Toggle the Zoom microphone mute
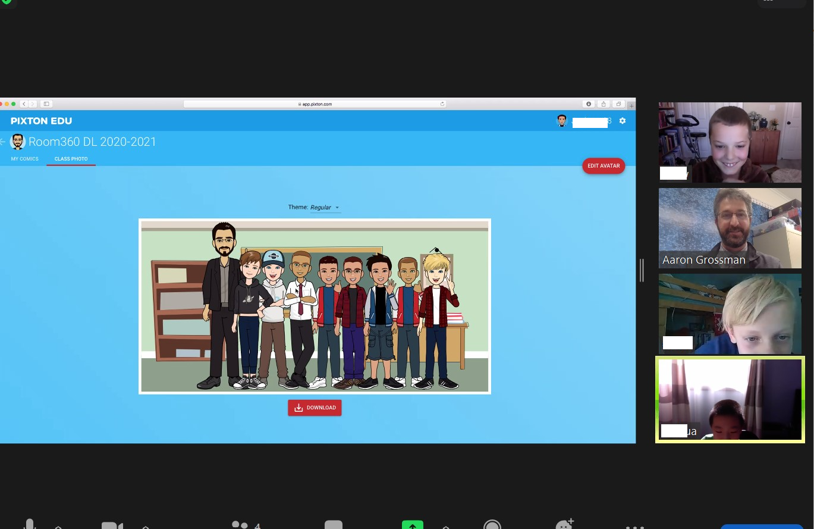The width and height of the screenshot is (814, 529). click(x=29, y=525)
